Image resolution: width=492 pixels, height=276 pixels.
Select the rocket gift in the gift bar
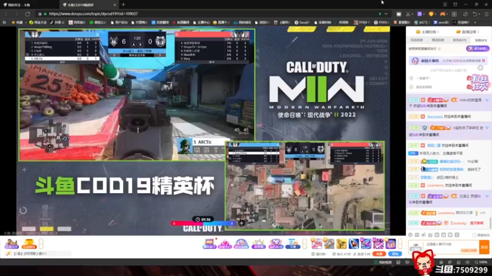(x=354, y=243)
